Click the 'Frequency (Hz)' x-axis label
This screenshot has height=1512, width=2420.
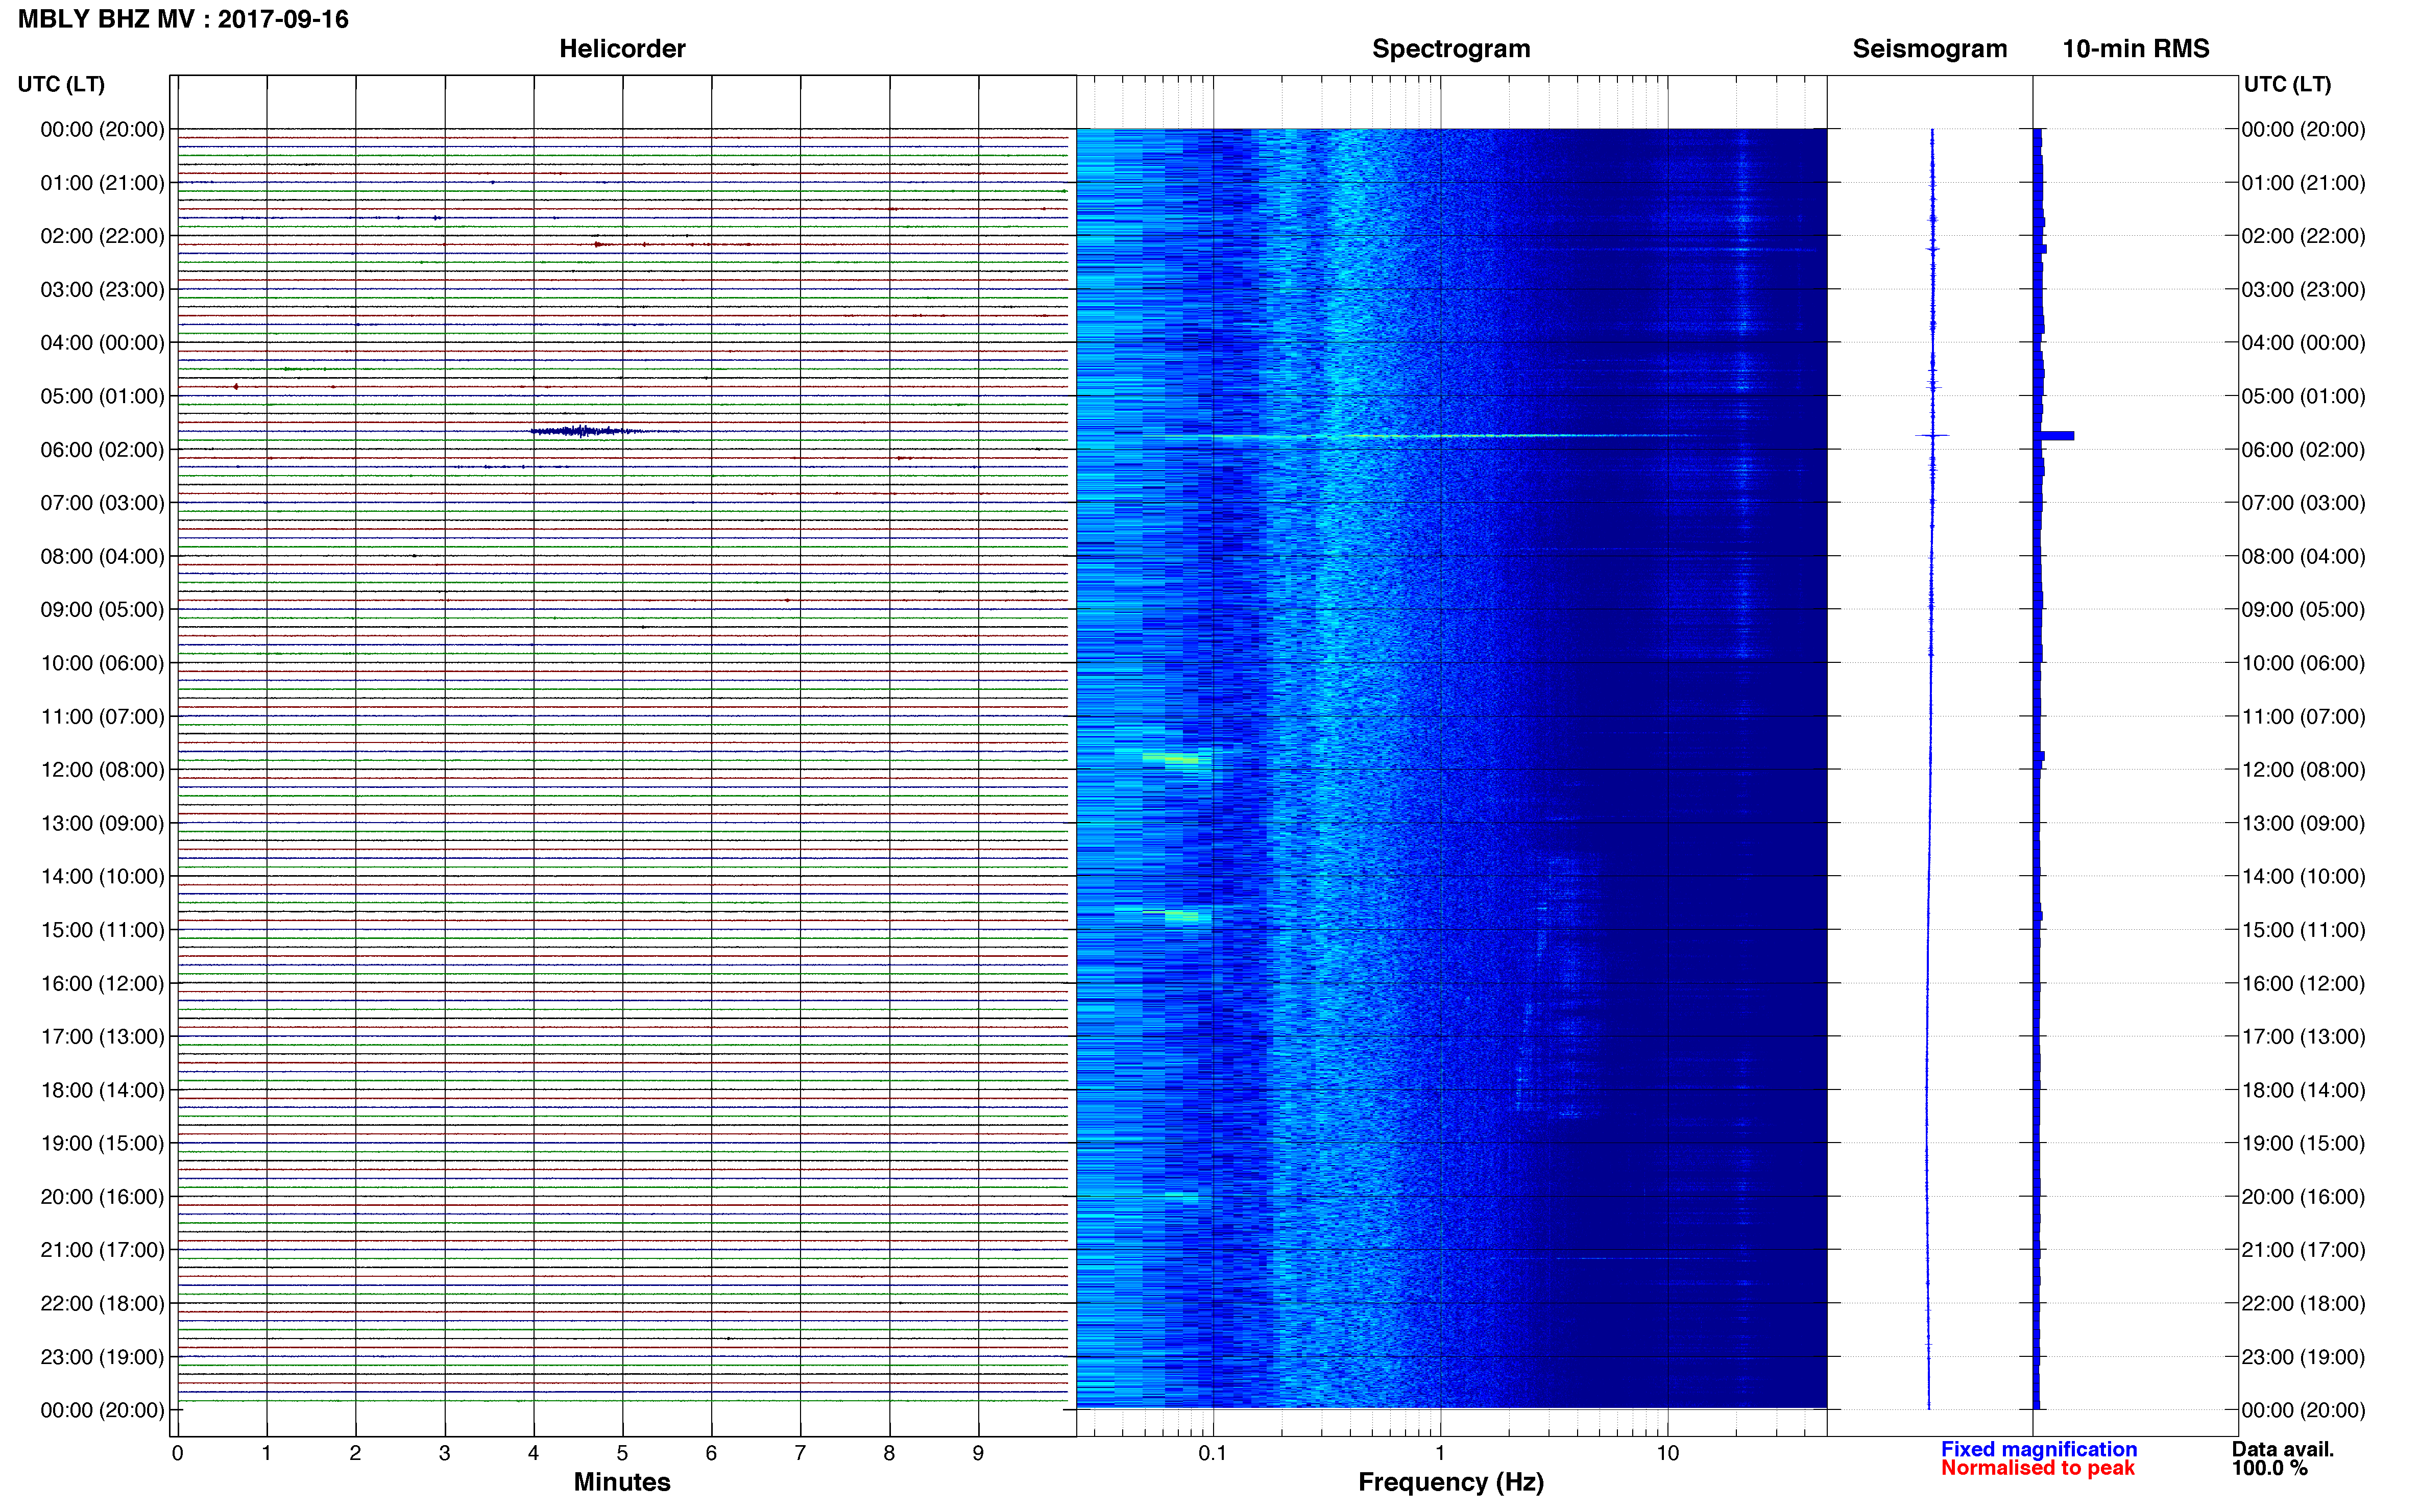[x=1450, y=1482]
